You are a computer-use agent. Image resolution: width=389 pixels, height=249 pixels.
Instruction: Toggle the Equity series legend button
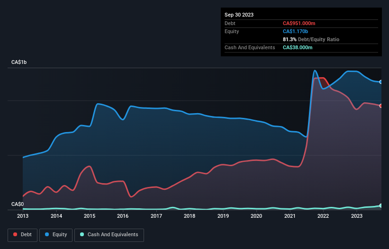click(x=56, y=235)
